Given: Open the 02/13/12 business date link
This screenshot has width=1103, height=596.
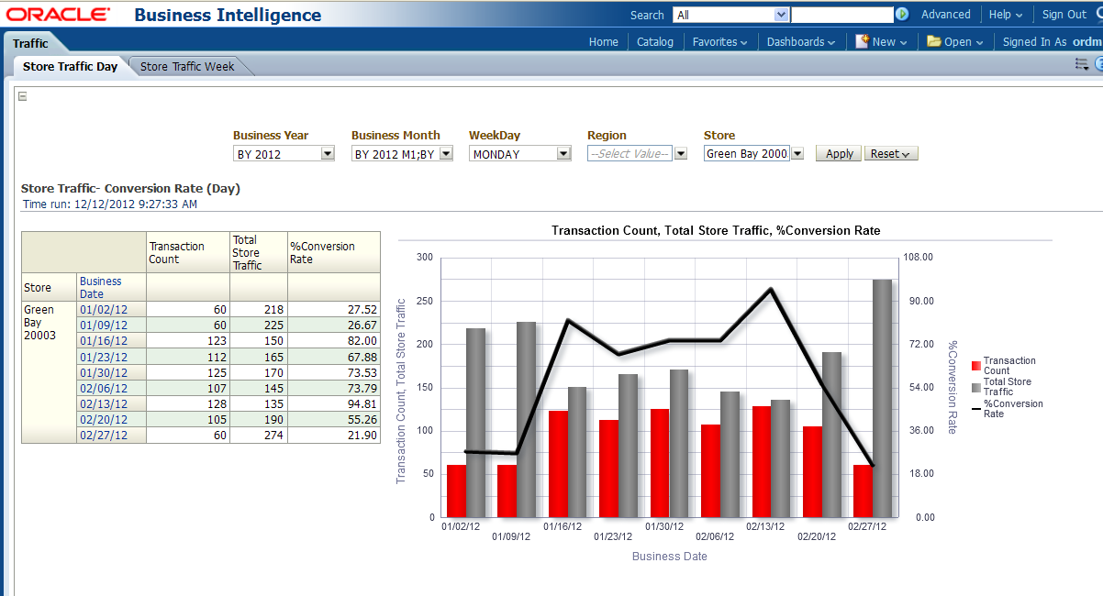Looking at the screenshot, I should tap(103, 403).
